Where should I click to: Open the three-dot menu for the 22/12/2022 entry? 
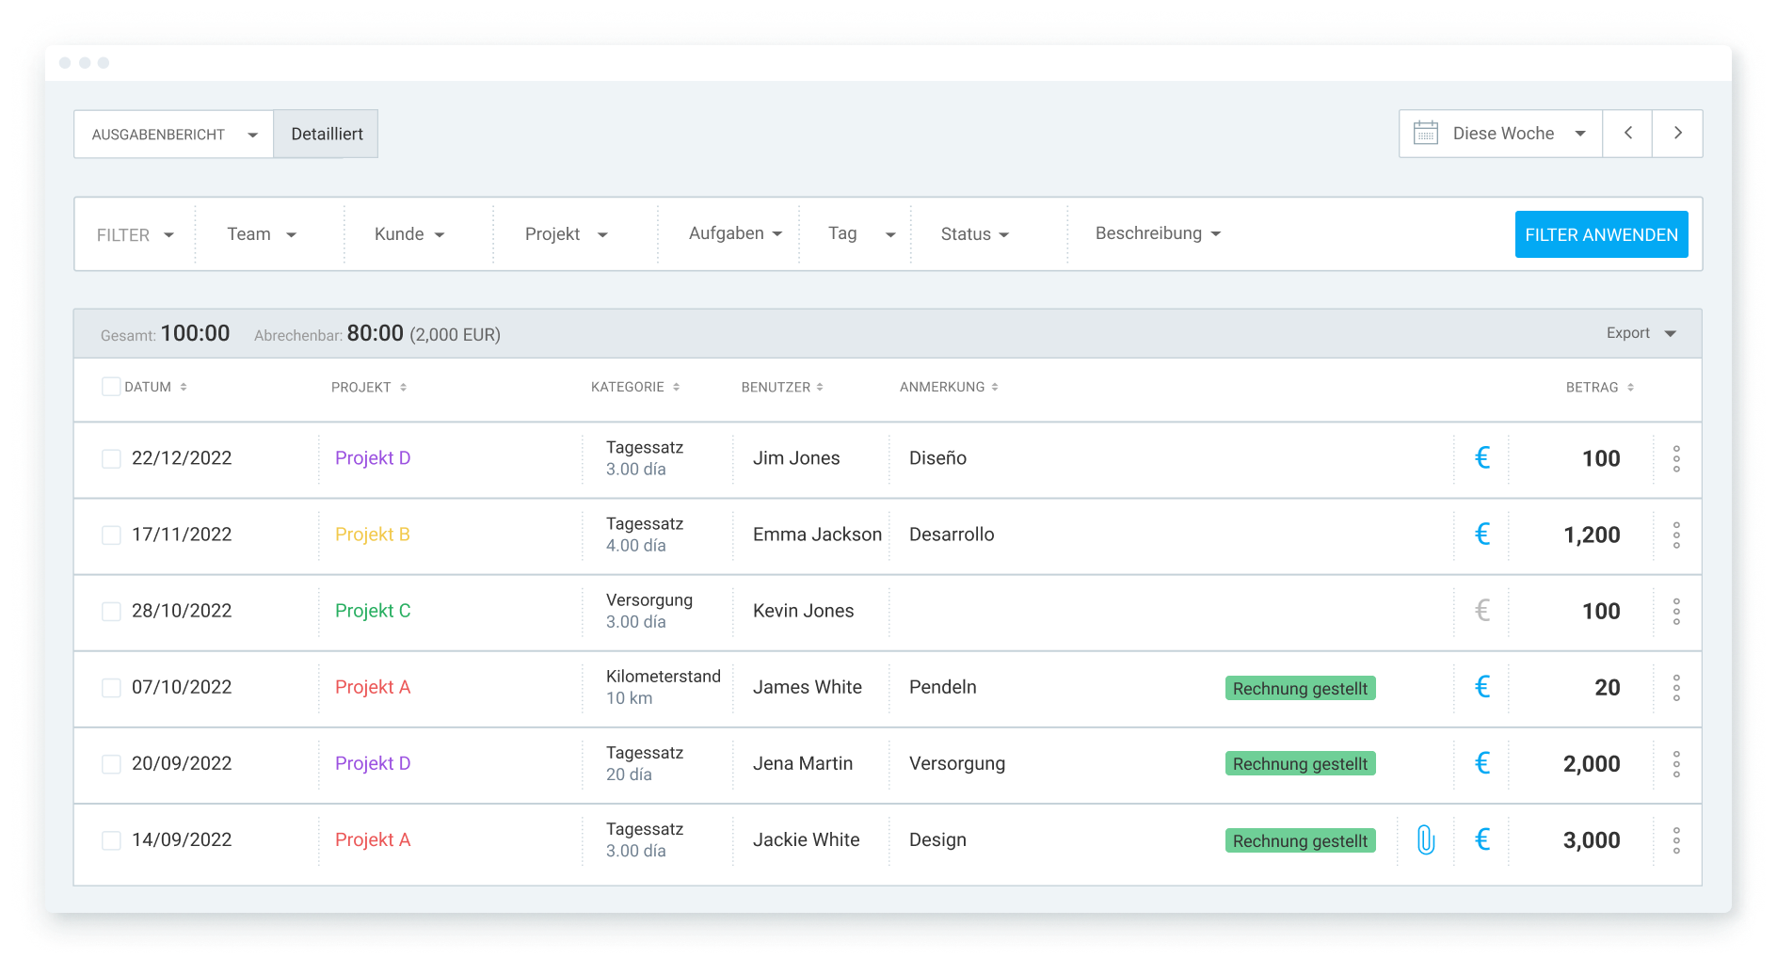[1676, 458]
